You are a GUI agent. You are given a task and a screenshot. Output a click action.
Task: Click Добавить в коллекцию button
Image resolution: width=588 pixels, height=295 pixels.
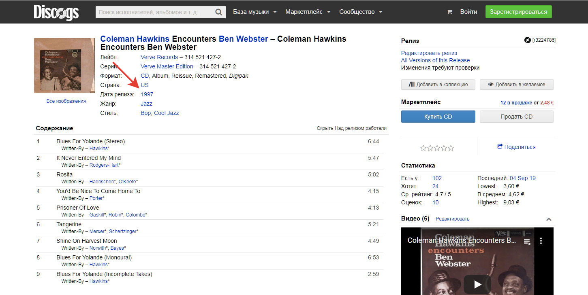tap(438, 85)
